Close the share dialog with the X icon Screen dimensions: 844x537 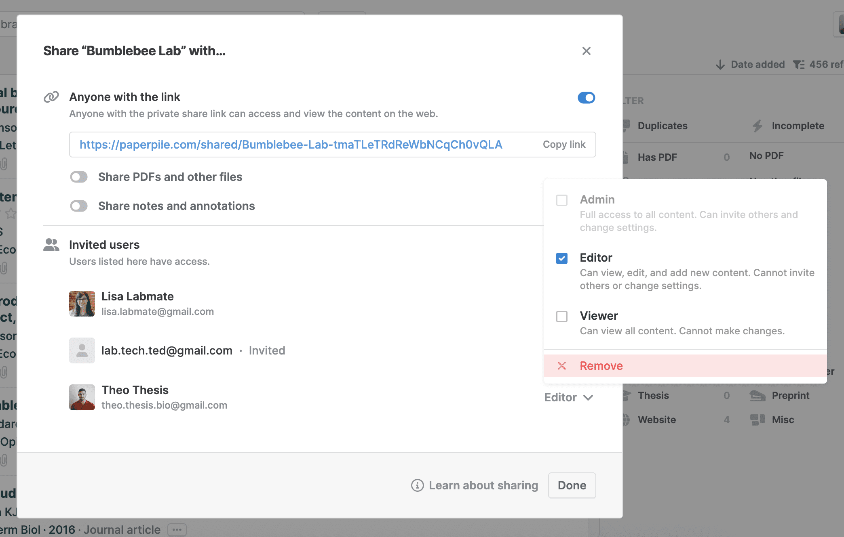click(x=586, y=51)
